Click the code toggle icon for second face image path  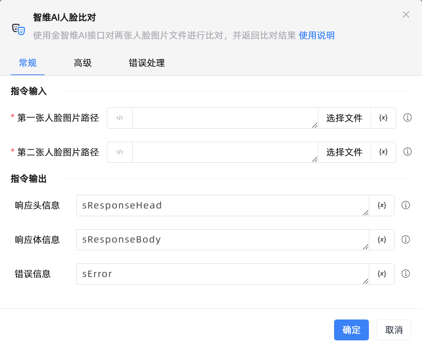[120, 152]
